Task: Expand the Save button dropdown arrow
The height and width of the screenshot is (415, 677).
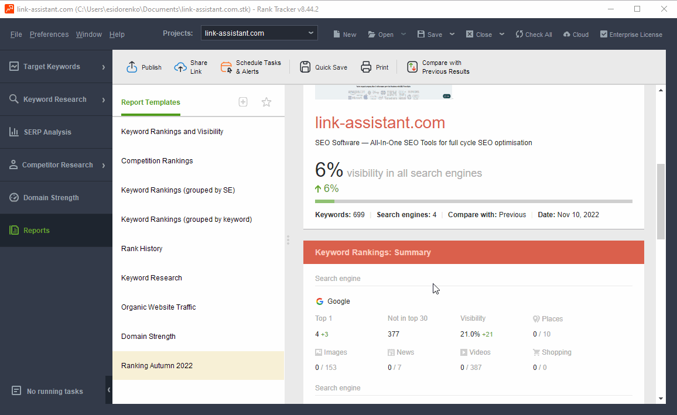Action: click(x=452, y=34)
